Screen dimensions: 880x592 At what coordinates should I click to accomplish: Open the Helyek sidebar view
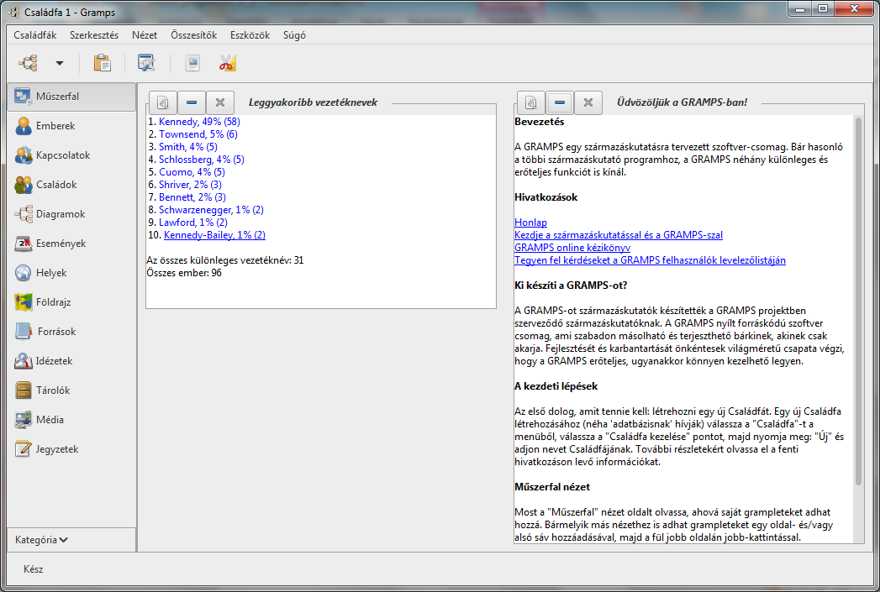click(71, 273)
